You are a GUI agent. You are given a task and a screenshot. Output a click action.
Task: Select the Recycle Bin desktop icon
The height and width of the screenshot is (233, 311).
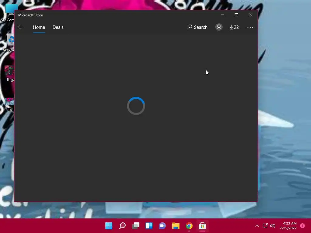tap(9, 42)
